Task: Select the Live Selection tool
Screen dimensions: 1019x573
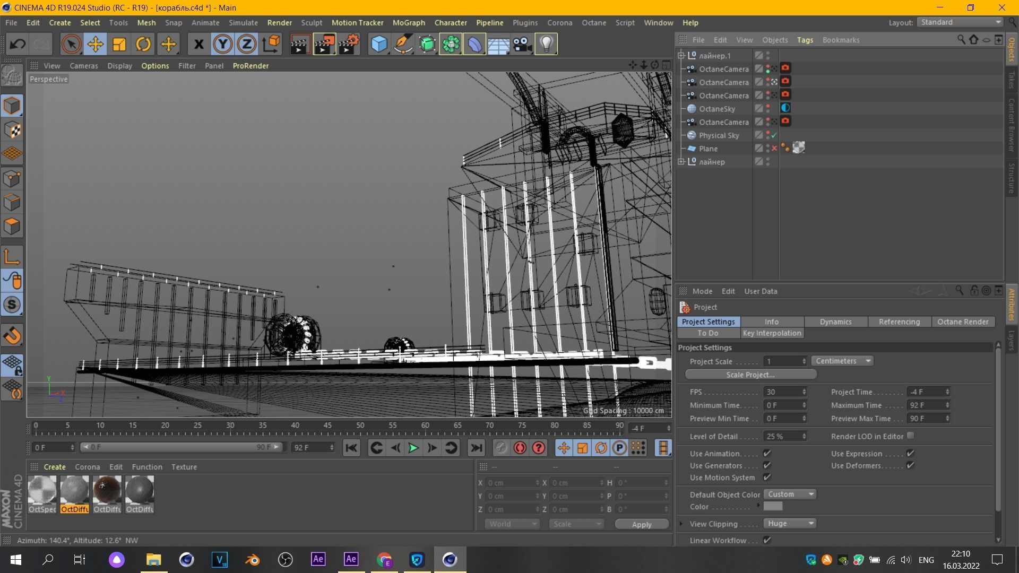Action: coord(71,44)
